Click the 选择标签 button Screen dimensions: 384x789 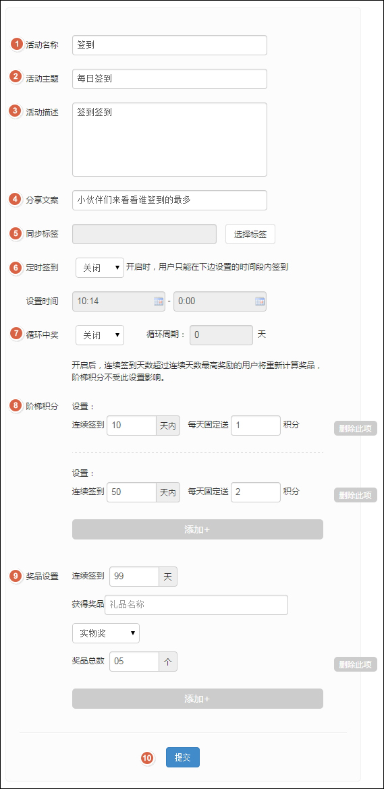[x=250, y=234]
